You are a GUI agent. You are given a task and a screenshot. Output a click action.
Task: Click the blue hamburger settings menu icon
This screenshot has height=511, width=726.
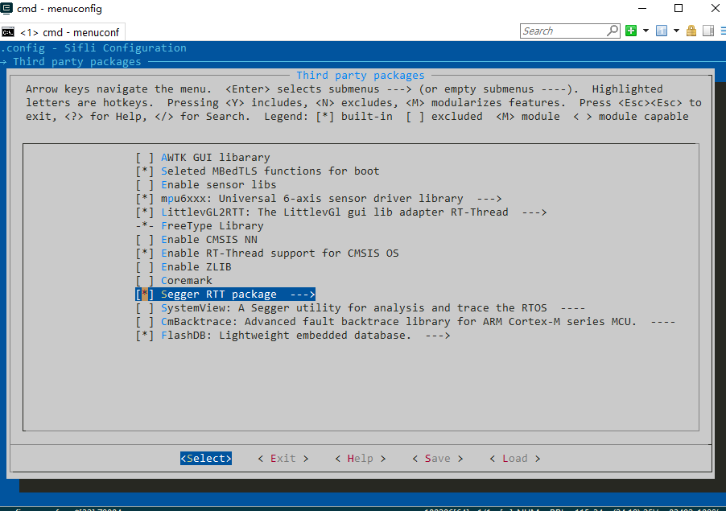click(722, 31)
